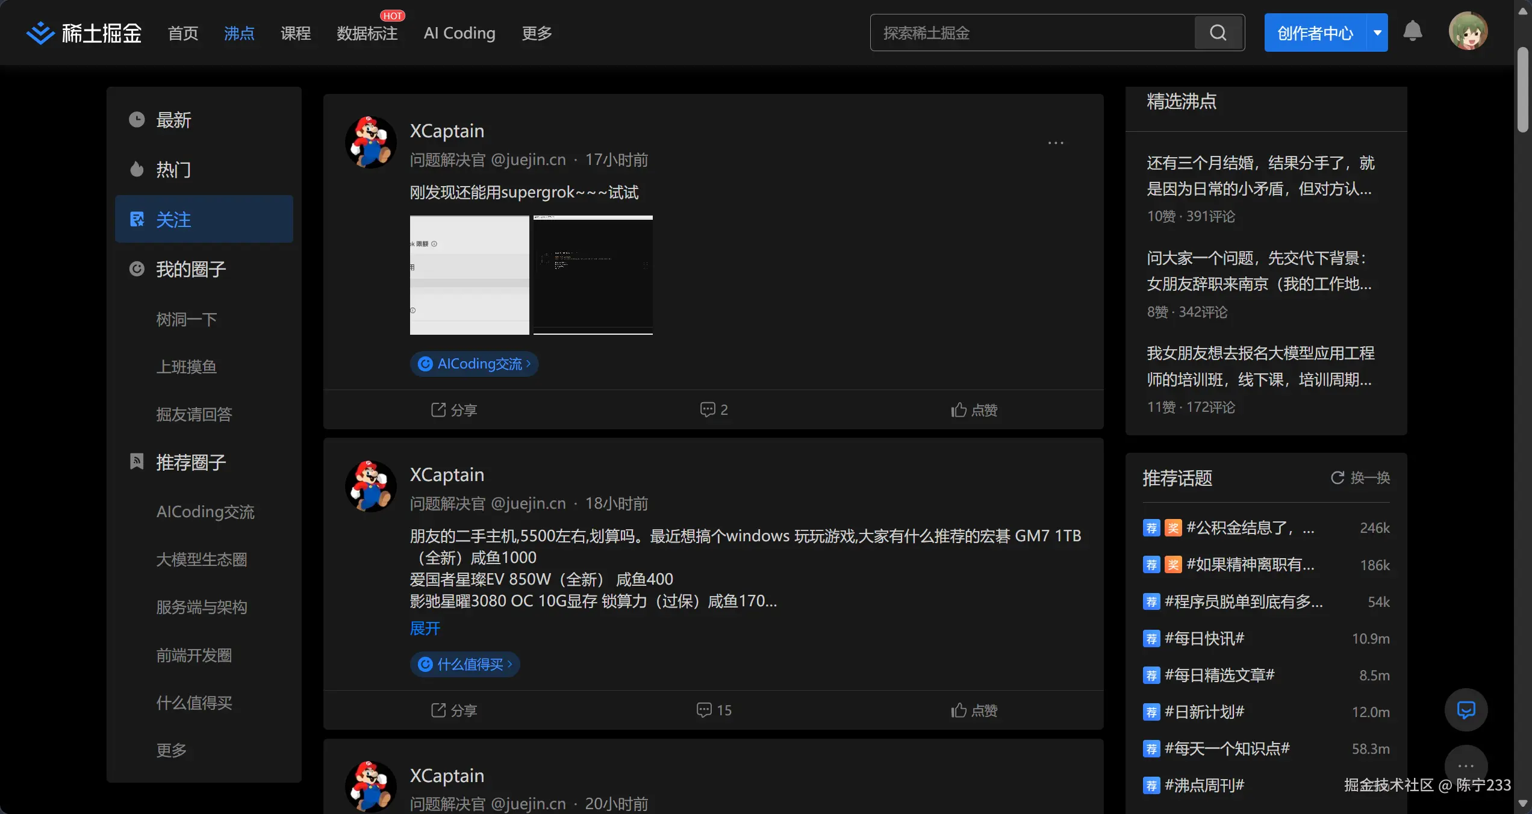The width and height of the screenshot is (1532, 814).
Task: Click the 奖 badge beside #公积金结息了
Action: click(1173, 528)
